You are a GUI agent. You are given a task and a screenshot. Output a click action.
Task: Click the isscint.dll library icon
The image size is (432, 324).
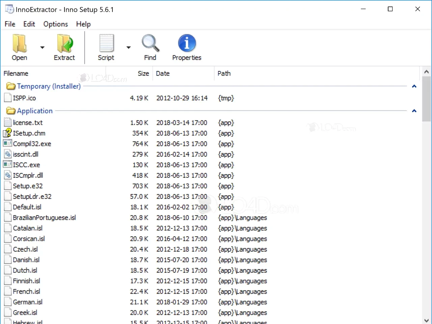coord(7,154)
